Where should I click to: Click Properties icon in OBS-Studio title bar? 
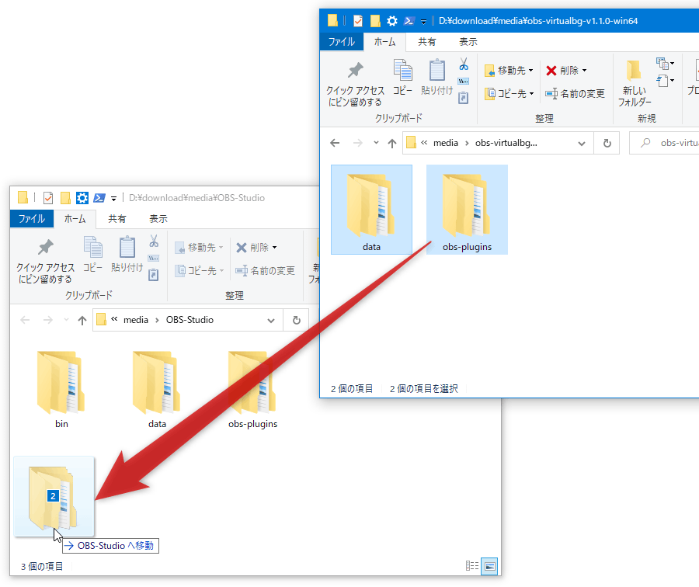(47, 197)
